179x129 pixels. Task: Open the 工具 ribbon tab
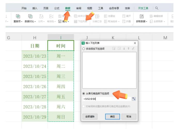click(100, 8)
